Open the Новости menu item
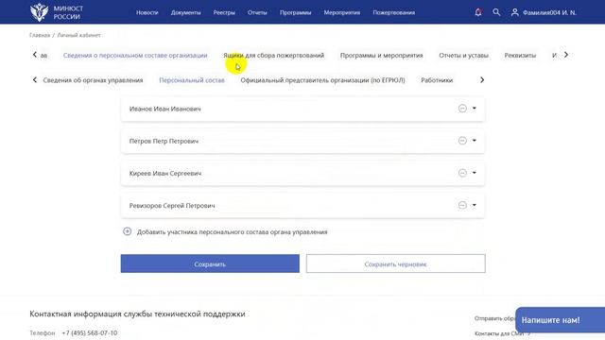605x340 pixels. pos(147,12)
